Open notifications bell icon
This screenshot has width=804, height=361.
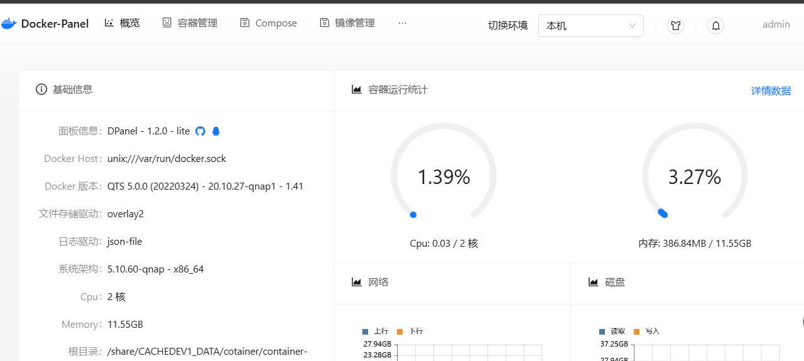[x=715, y=26]
